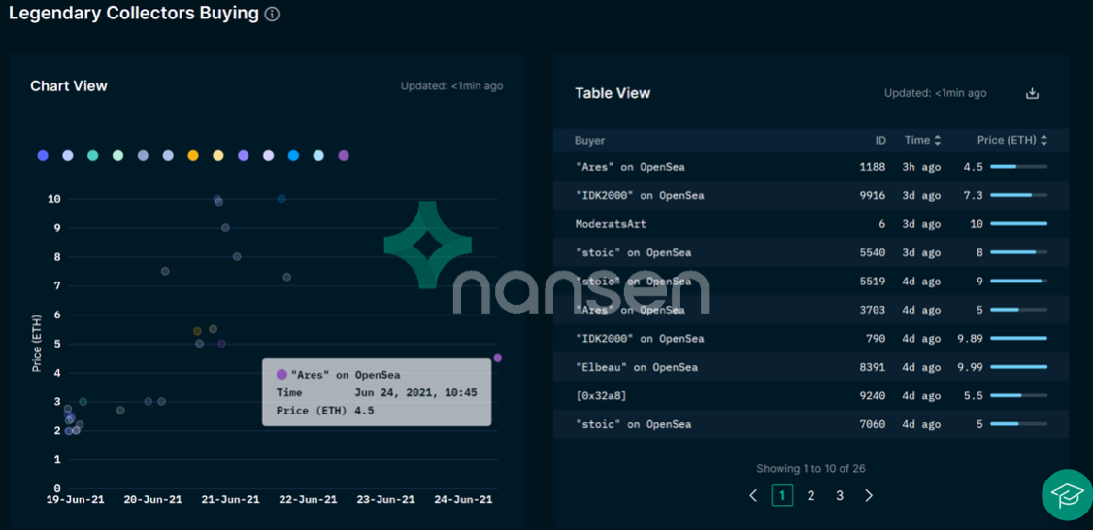Toggle the last purple legend dot
The height and width of the screenshot is (530, 1093).
344,155
